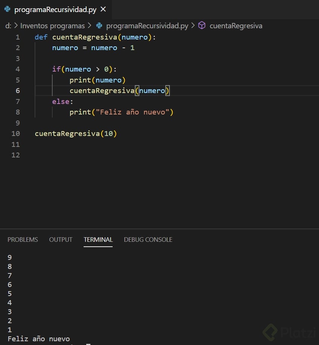Switch to the OUTPUT panel tab

click(61, 240)
